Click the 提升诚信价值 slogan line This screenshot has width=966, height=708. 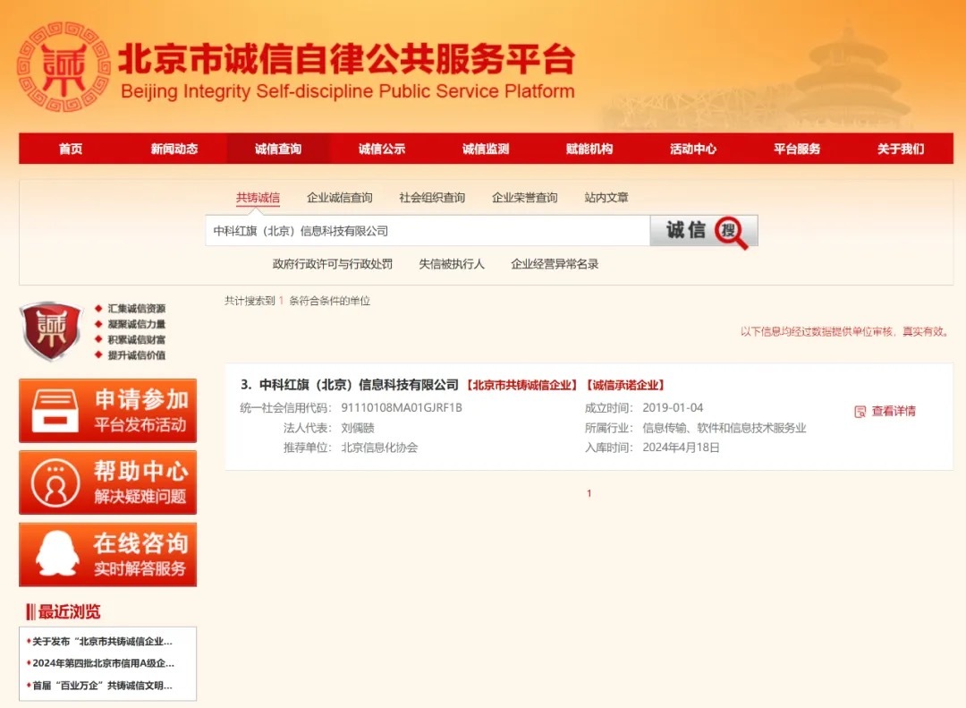click(137, 355)
